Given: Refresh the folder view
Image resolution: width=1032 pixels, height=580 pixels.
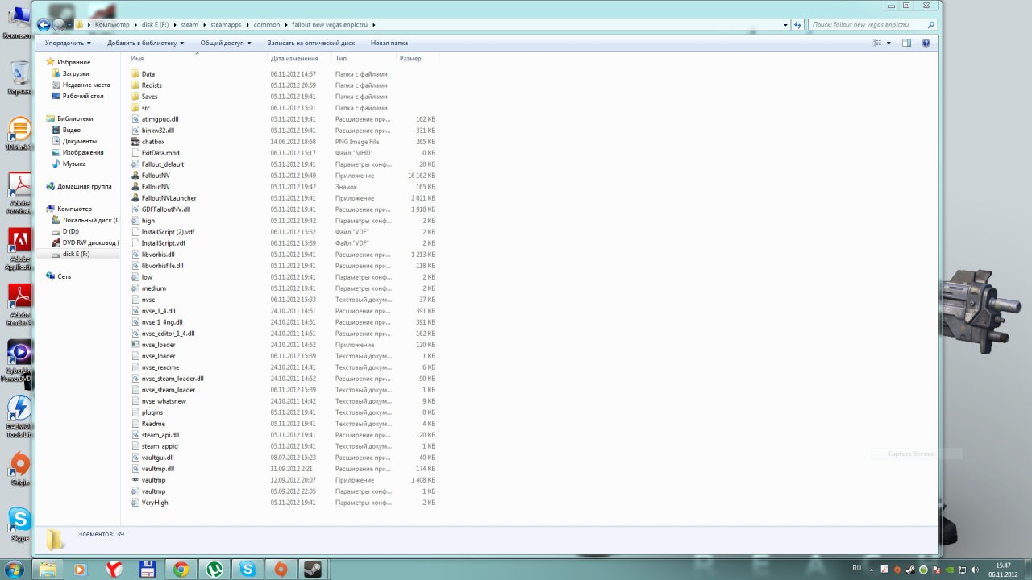Looking at the screenshot, I should tap(798, 25).
